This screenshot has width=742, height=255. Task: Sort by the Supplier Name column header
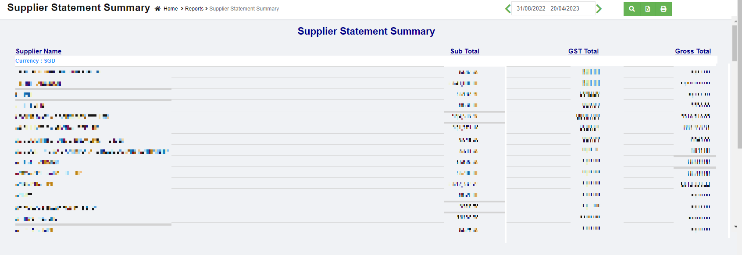39,51
